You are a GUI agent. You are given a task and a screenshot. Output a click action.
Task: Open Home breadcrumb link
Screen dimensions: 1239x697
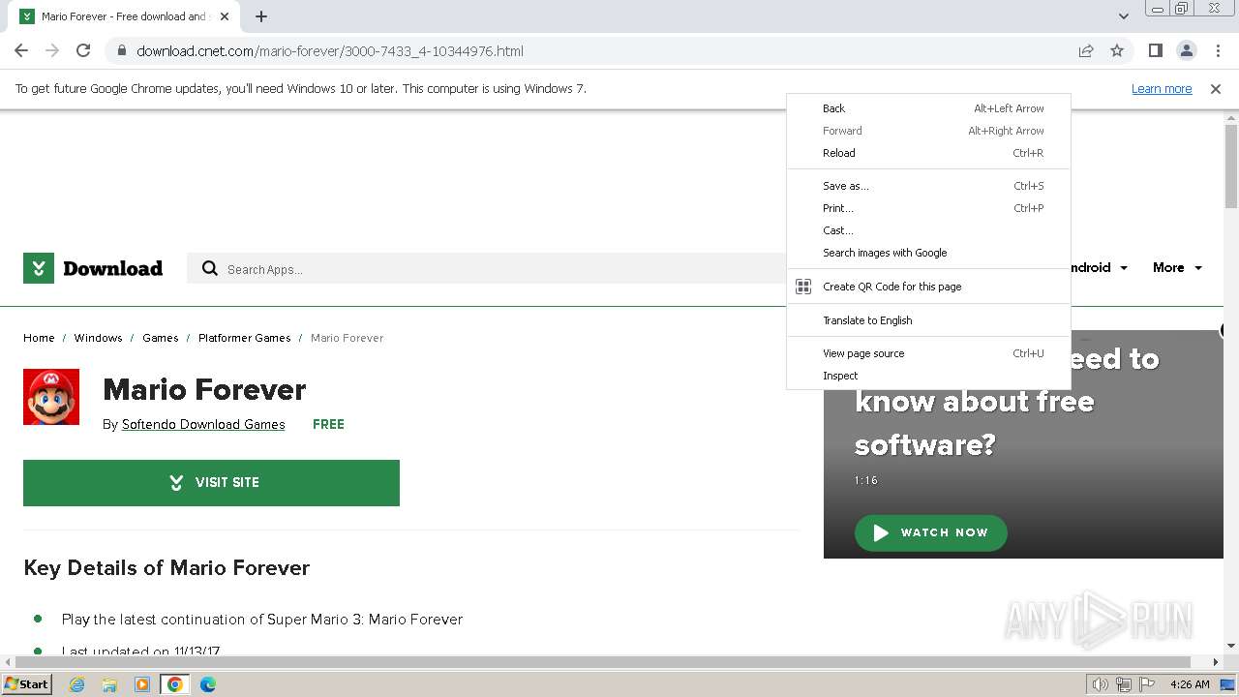39,338
